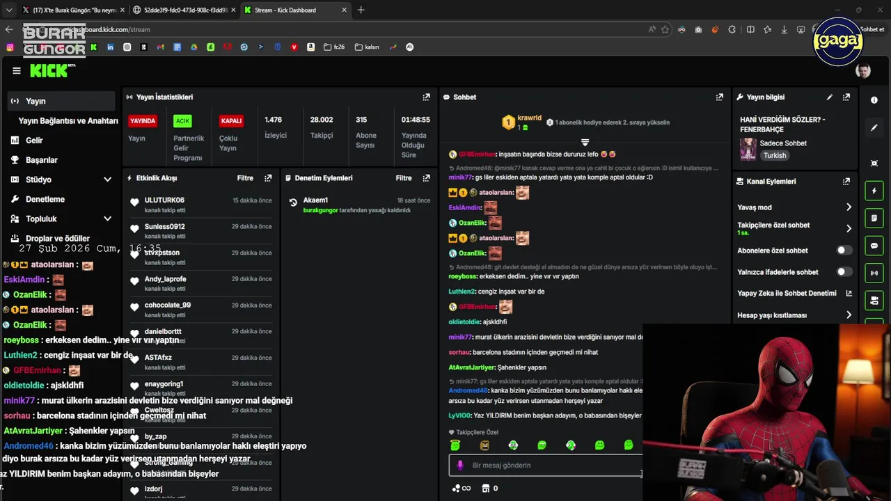Click the pencil icon in right sidebar
This screenshot has height=501, width=891.
point(874,128)
